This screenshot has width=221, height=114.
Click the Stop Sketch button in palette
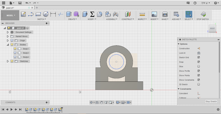click(211, 102)
